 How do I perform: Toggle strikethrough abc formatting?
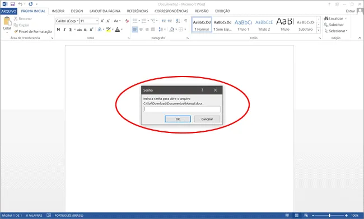(x=80, y=30)
